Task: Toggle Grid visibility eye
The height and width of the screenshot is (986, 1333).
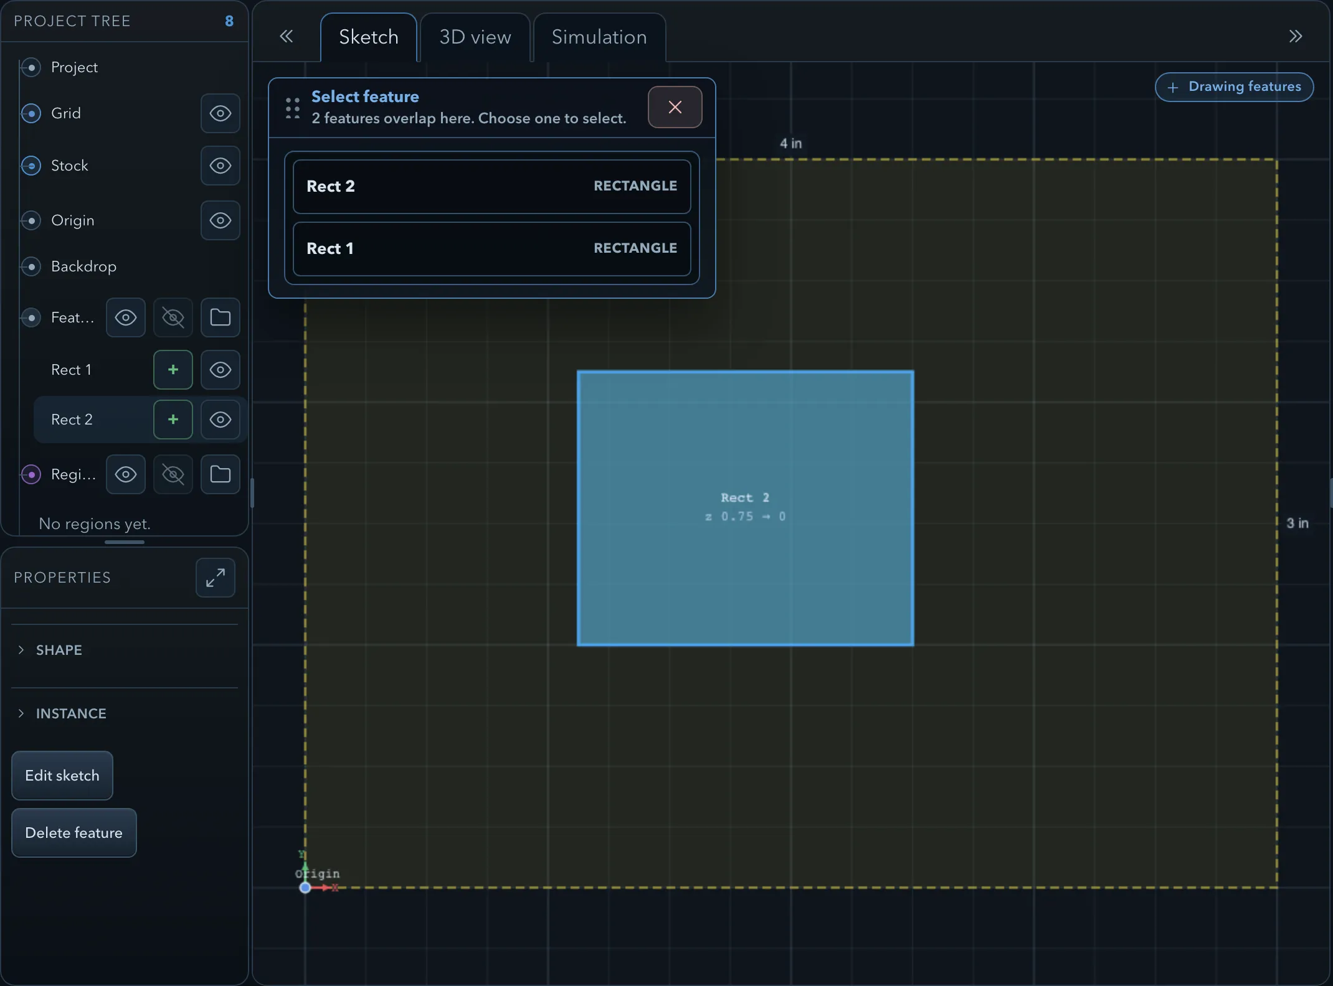Action: click(x=221, y=113)
